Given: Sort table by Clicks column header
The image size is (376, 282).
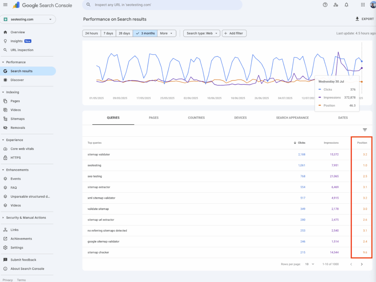Looking at the screenshot, I should tap(300, 143).
